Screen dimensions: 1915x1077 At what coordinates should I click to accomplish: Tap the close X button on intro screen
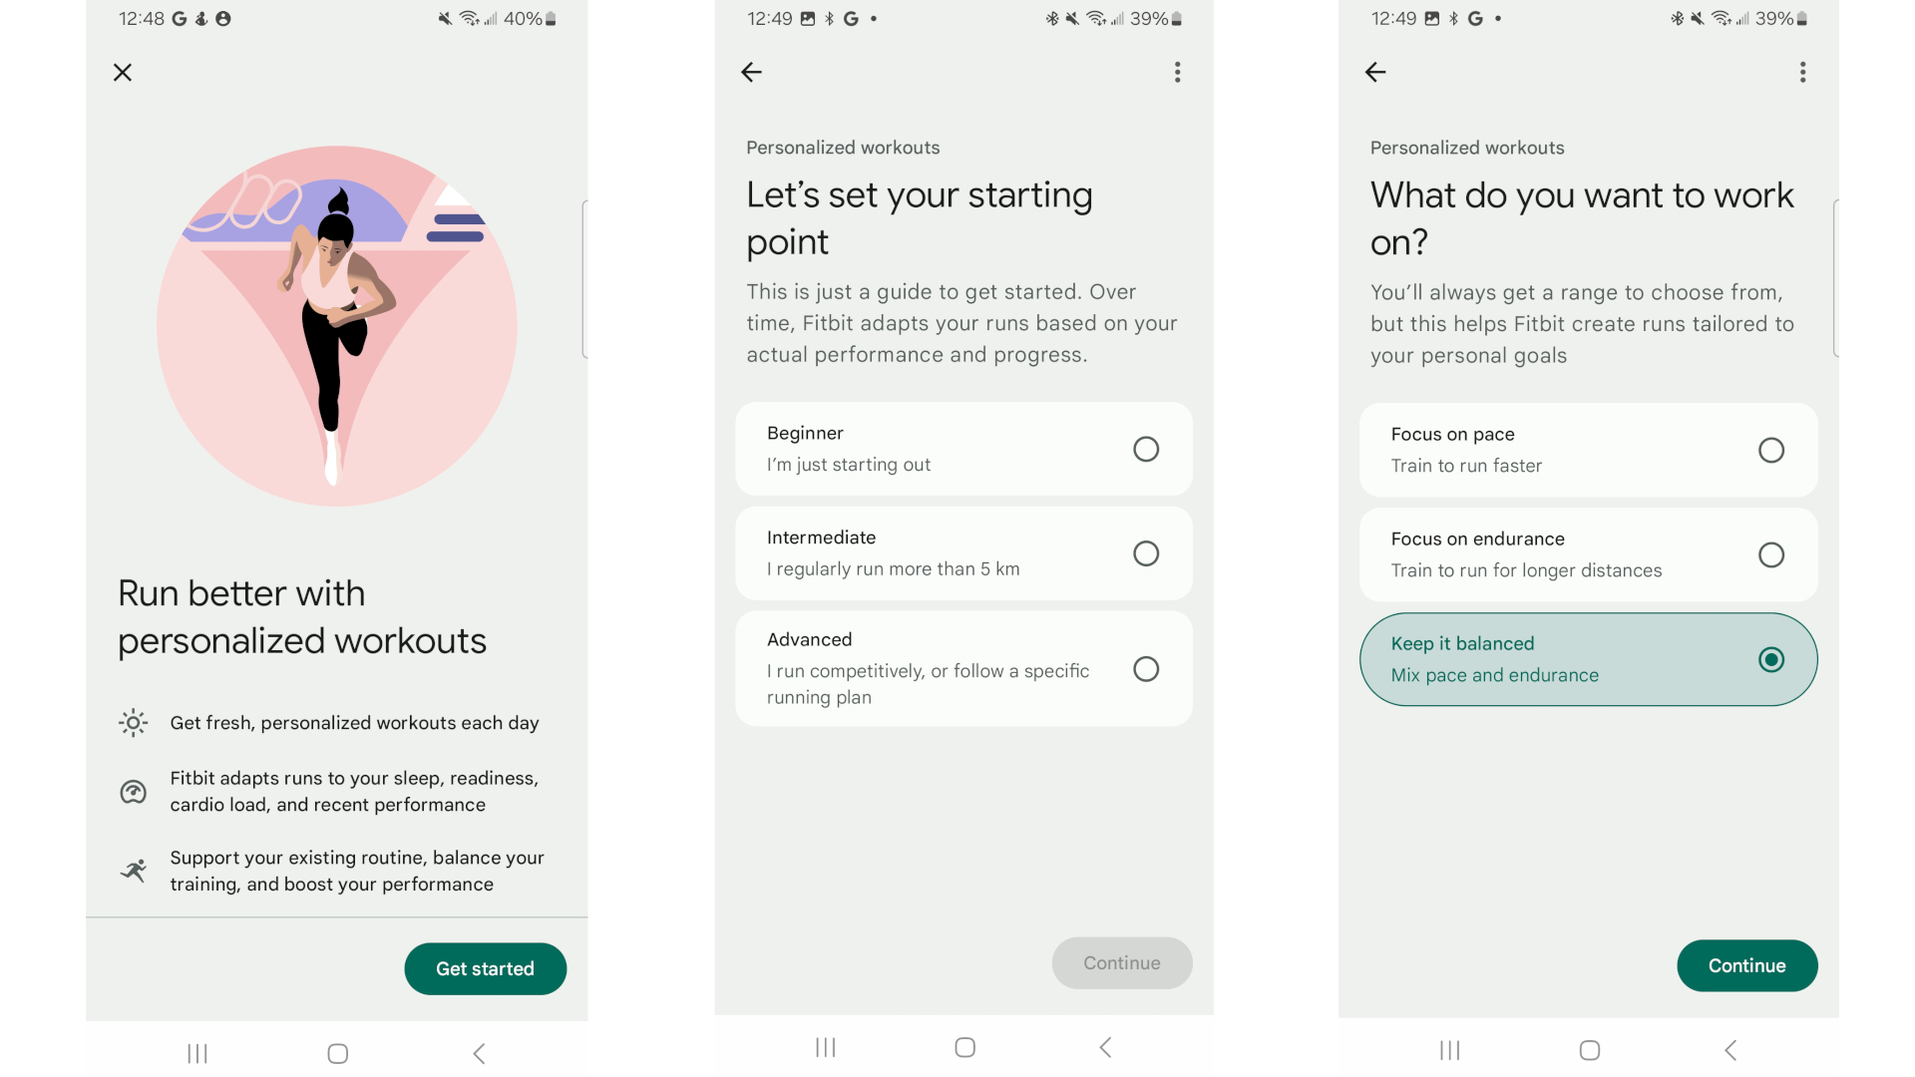coord(124,71)
